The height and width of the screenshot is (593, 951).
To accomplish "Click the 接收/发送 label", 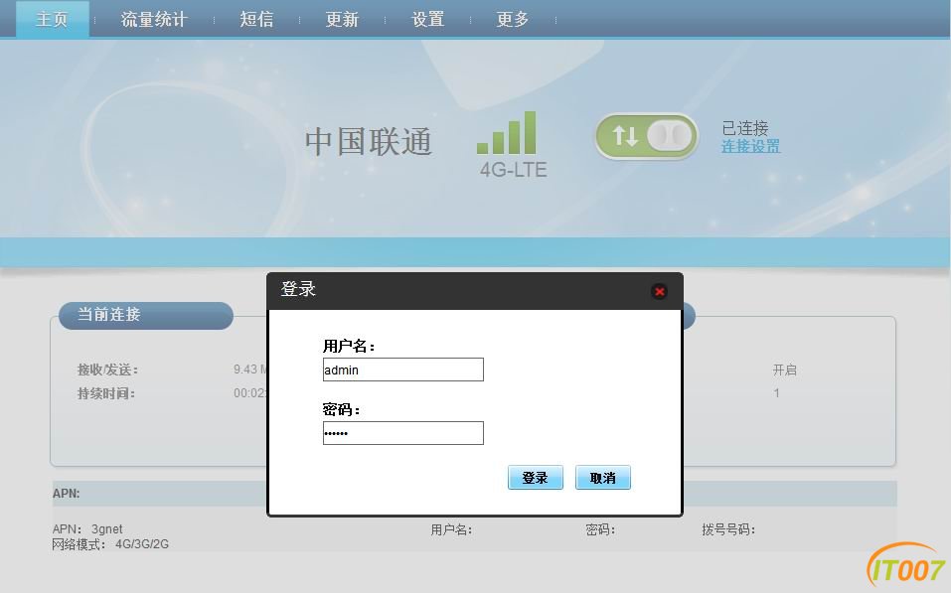I will (107, 370).
